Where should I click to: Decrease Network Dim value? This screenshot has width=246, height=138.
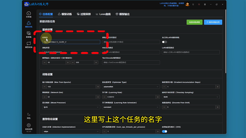coord(44,97)
